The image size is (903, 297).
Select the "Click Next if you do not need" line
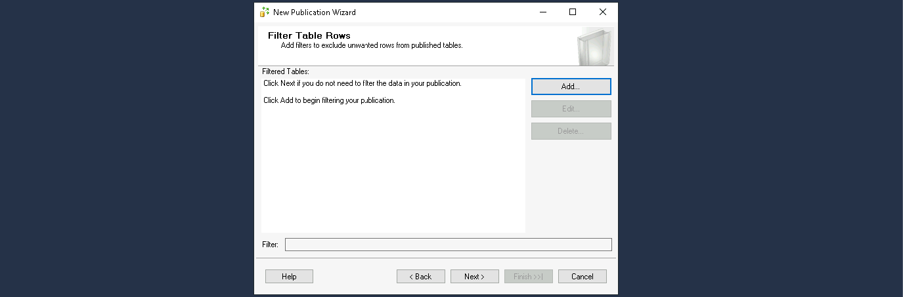(362, 84)
